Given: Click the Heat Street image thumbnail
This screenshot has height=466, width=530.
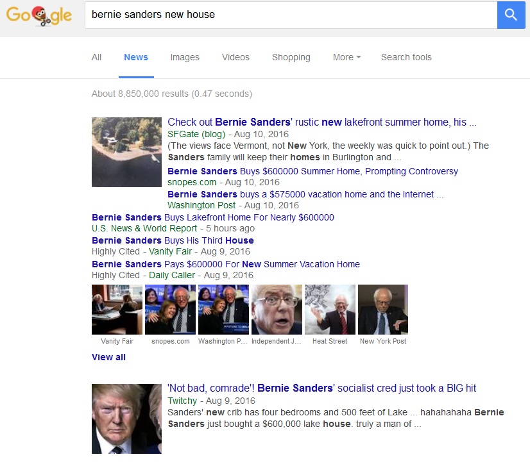Looking at the screenshot, I should click(x=330, y=310).
